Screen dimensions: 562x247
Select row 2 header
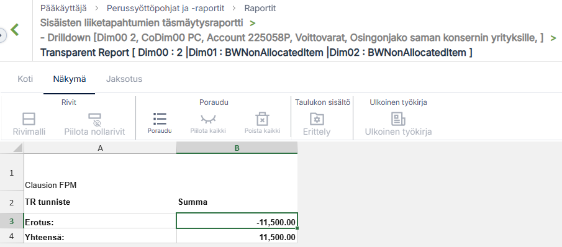tap(12, 202)
